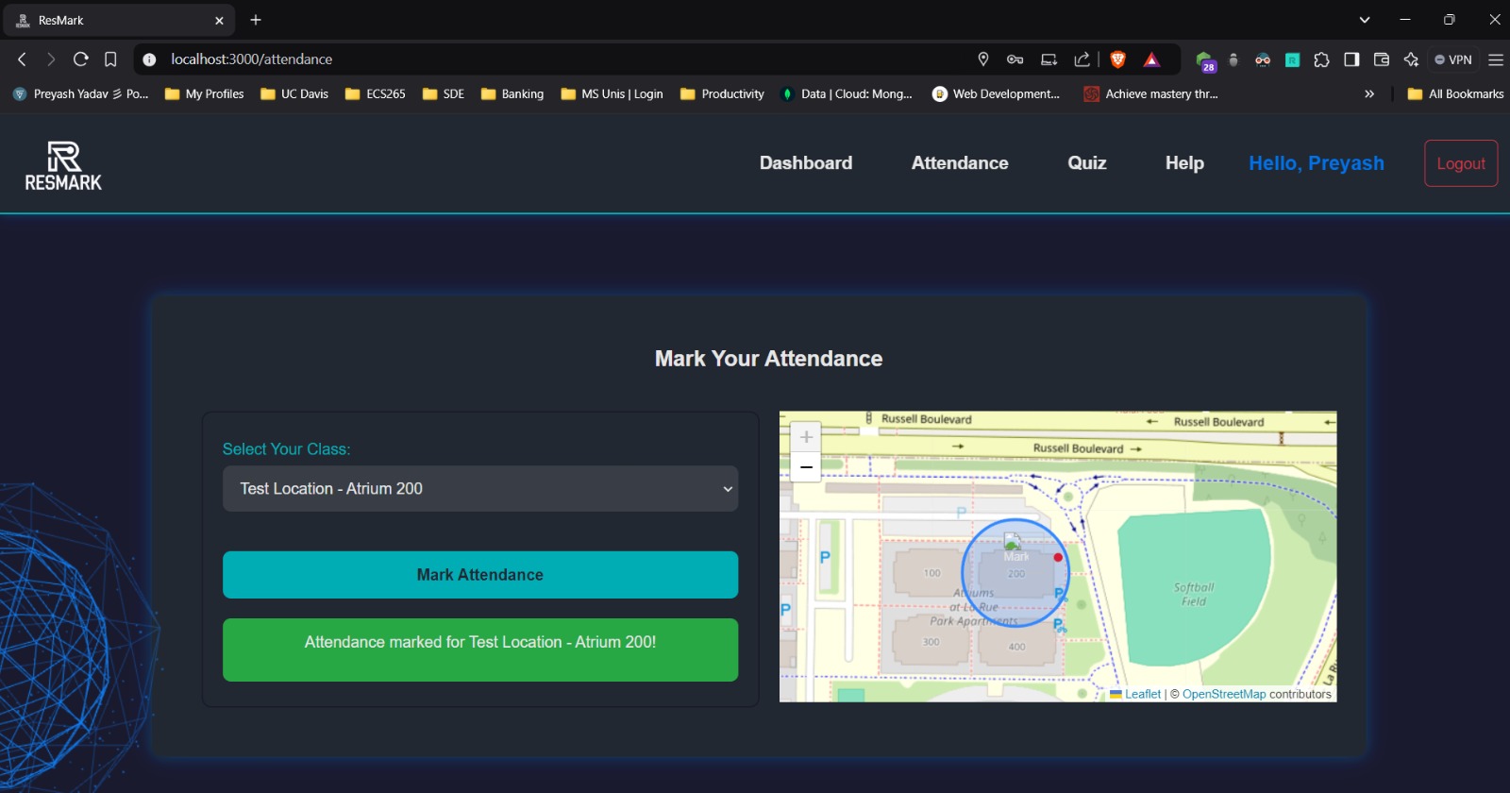Open the saved passwords key icon
Screen dimensions: 1510x793
point(1015,59)
